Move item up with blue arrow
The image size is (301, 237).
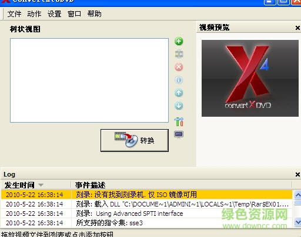point(179,93)
